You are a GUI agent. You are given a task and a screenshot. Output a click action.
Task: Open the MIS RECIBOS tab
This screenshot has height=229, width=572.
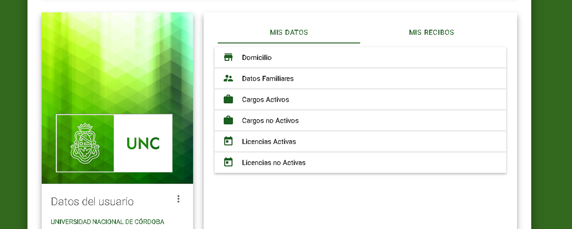tap(432, 32)
